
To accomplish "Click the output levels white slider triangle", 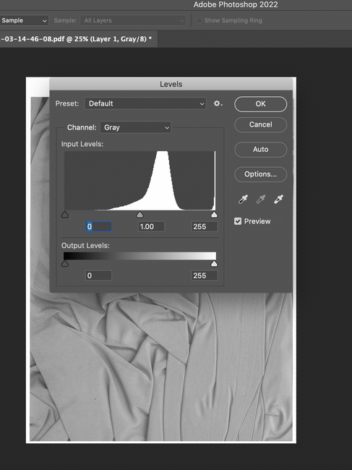I will 214,264.
